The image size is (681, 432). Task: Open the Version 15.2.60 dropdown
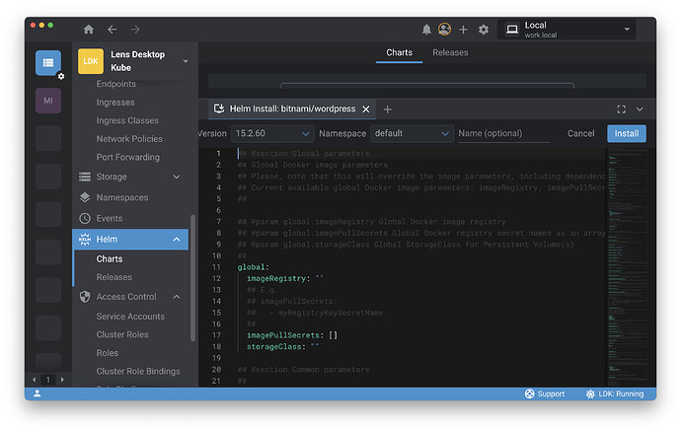coord(272,133)
